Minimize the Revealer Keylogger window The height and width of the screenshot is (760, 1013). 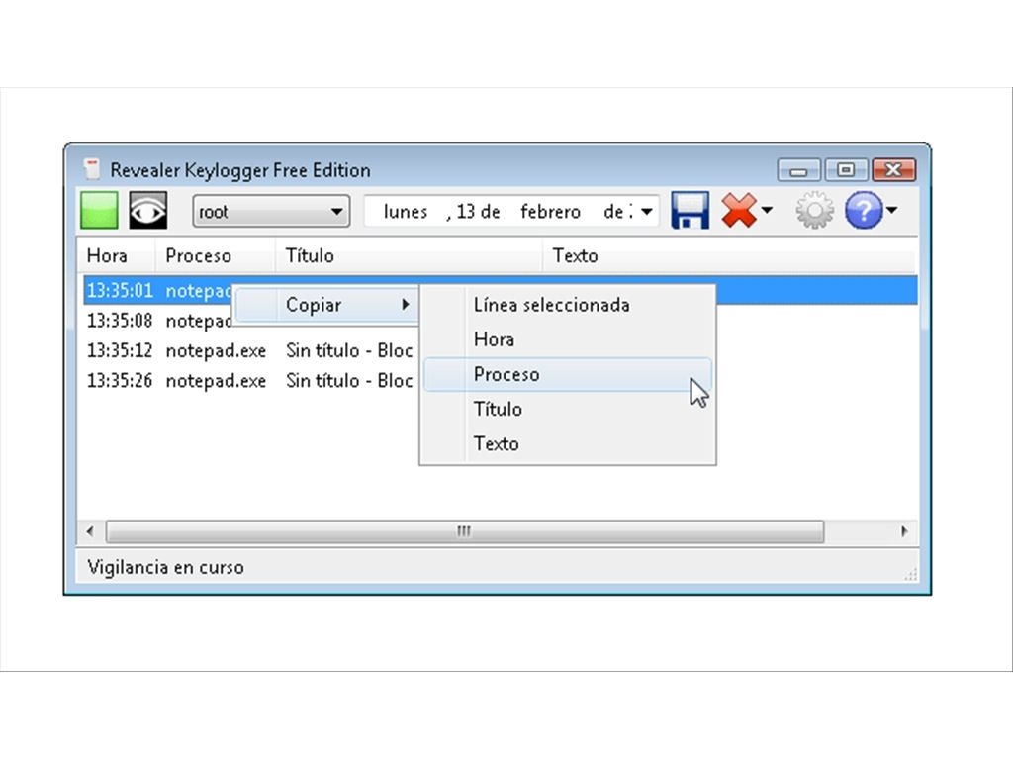[x=798, y=170]
